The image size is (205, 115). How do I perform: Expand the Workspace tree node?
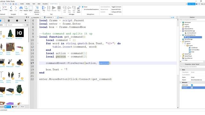coord(181,22)
